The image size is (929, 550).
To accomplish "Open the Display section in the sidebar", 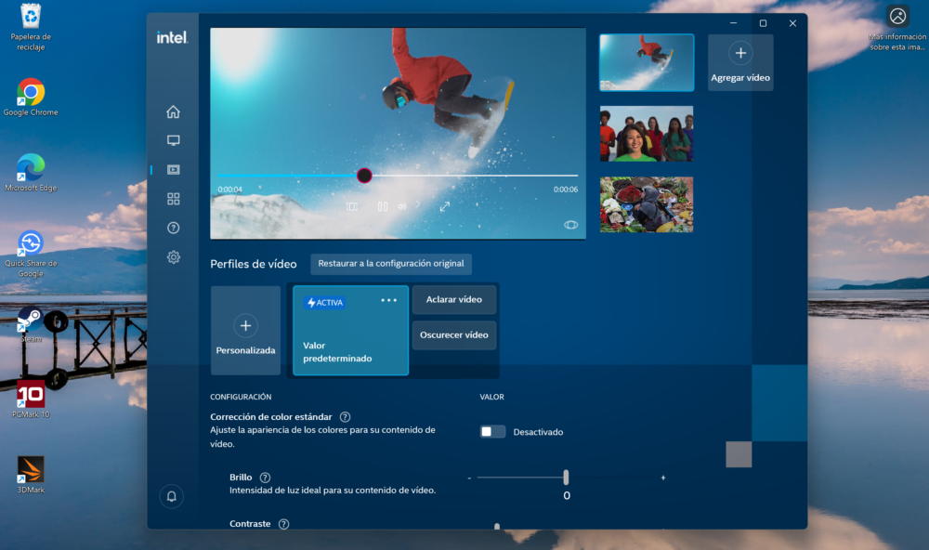I will [x=173, y=140].
